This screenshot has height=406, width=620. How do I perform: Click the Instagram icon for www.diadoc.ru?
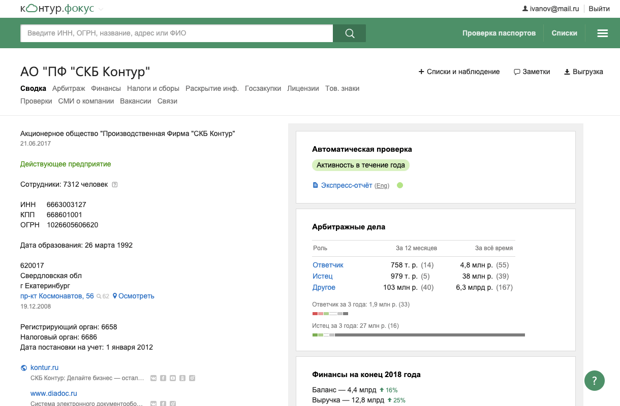(173, 403)
